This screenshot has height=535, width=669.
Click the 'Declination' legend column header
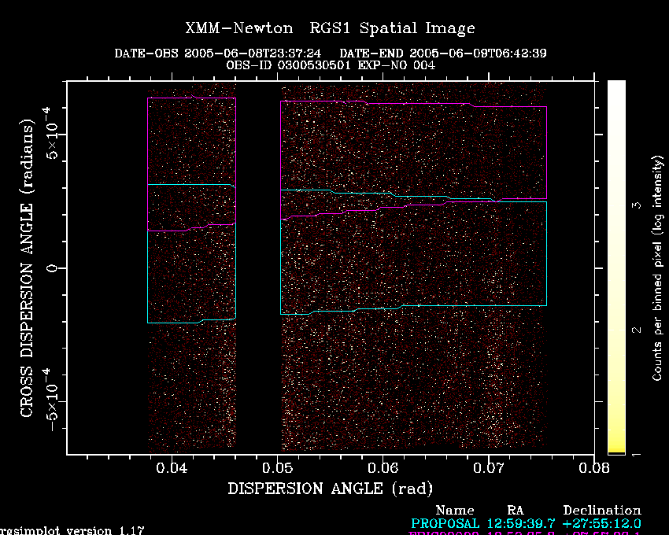(602, 511)
